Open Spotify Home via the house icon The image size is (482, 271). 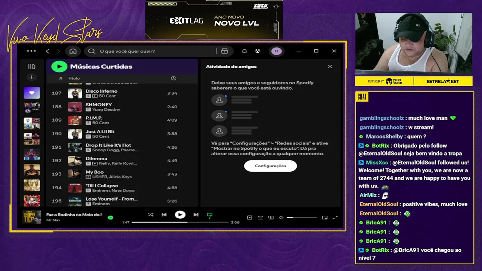[73, 51]
